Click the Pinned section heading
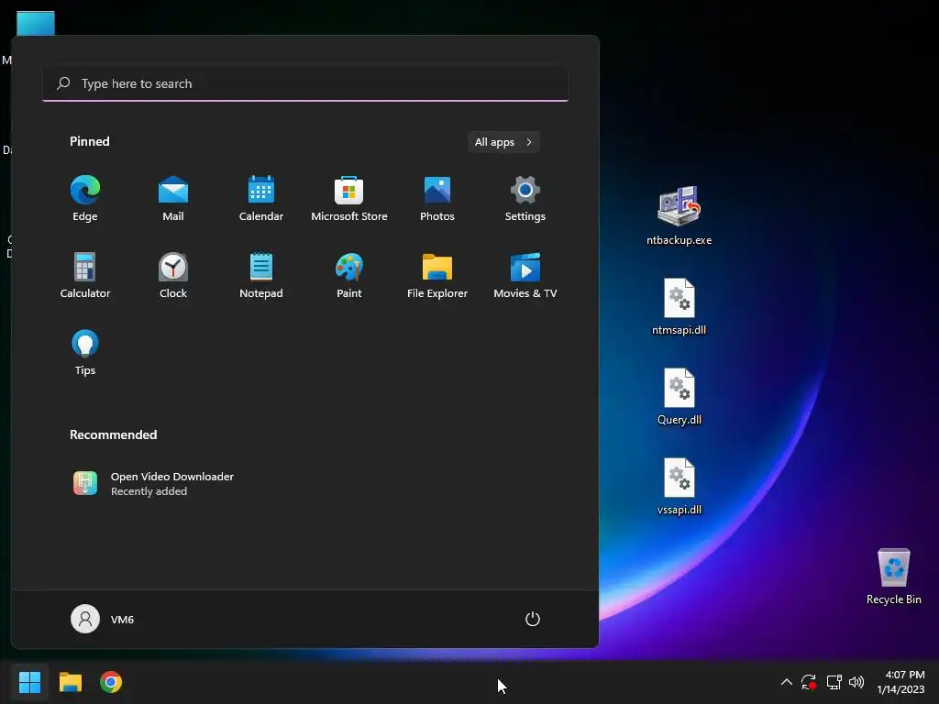This screenshot has width=939, height=704. pyautogui.click(x=89, y=141)
